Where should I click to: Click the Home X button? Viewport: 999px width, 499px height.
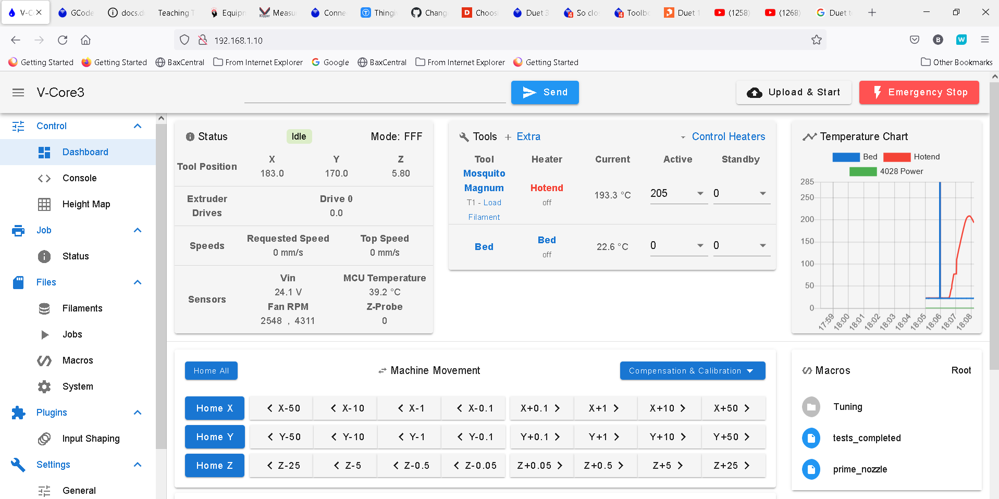[x=215, y=408]
